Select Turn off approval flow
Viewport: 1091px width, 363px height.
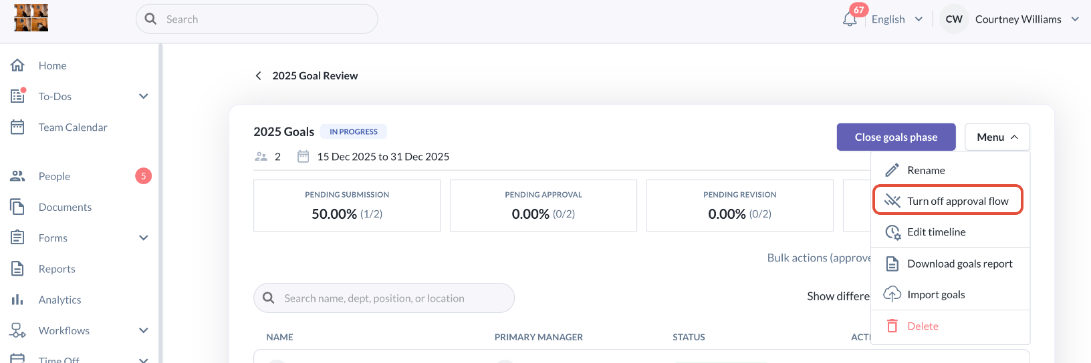tap(948, 201)
